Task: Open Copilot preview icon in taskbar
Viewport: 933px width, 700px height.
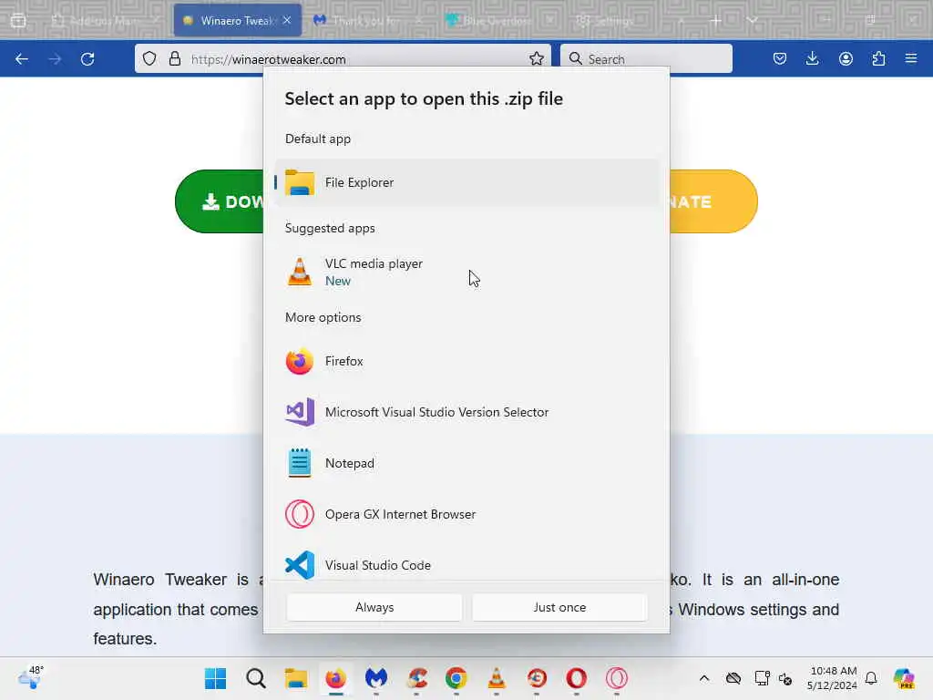Action: (904, 678)
